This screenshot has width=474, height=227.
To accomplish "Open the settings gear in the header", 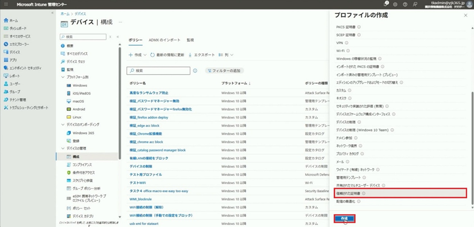I will 395,4.
